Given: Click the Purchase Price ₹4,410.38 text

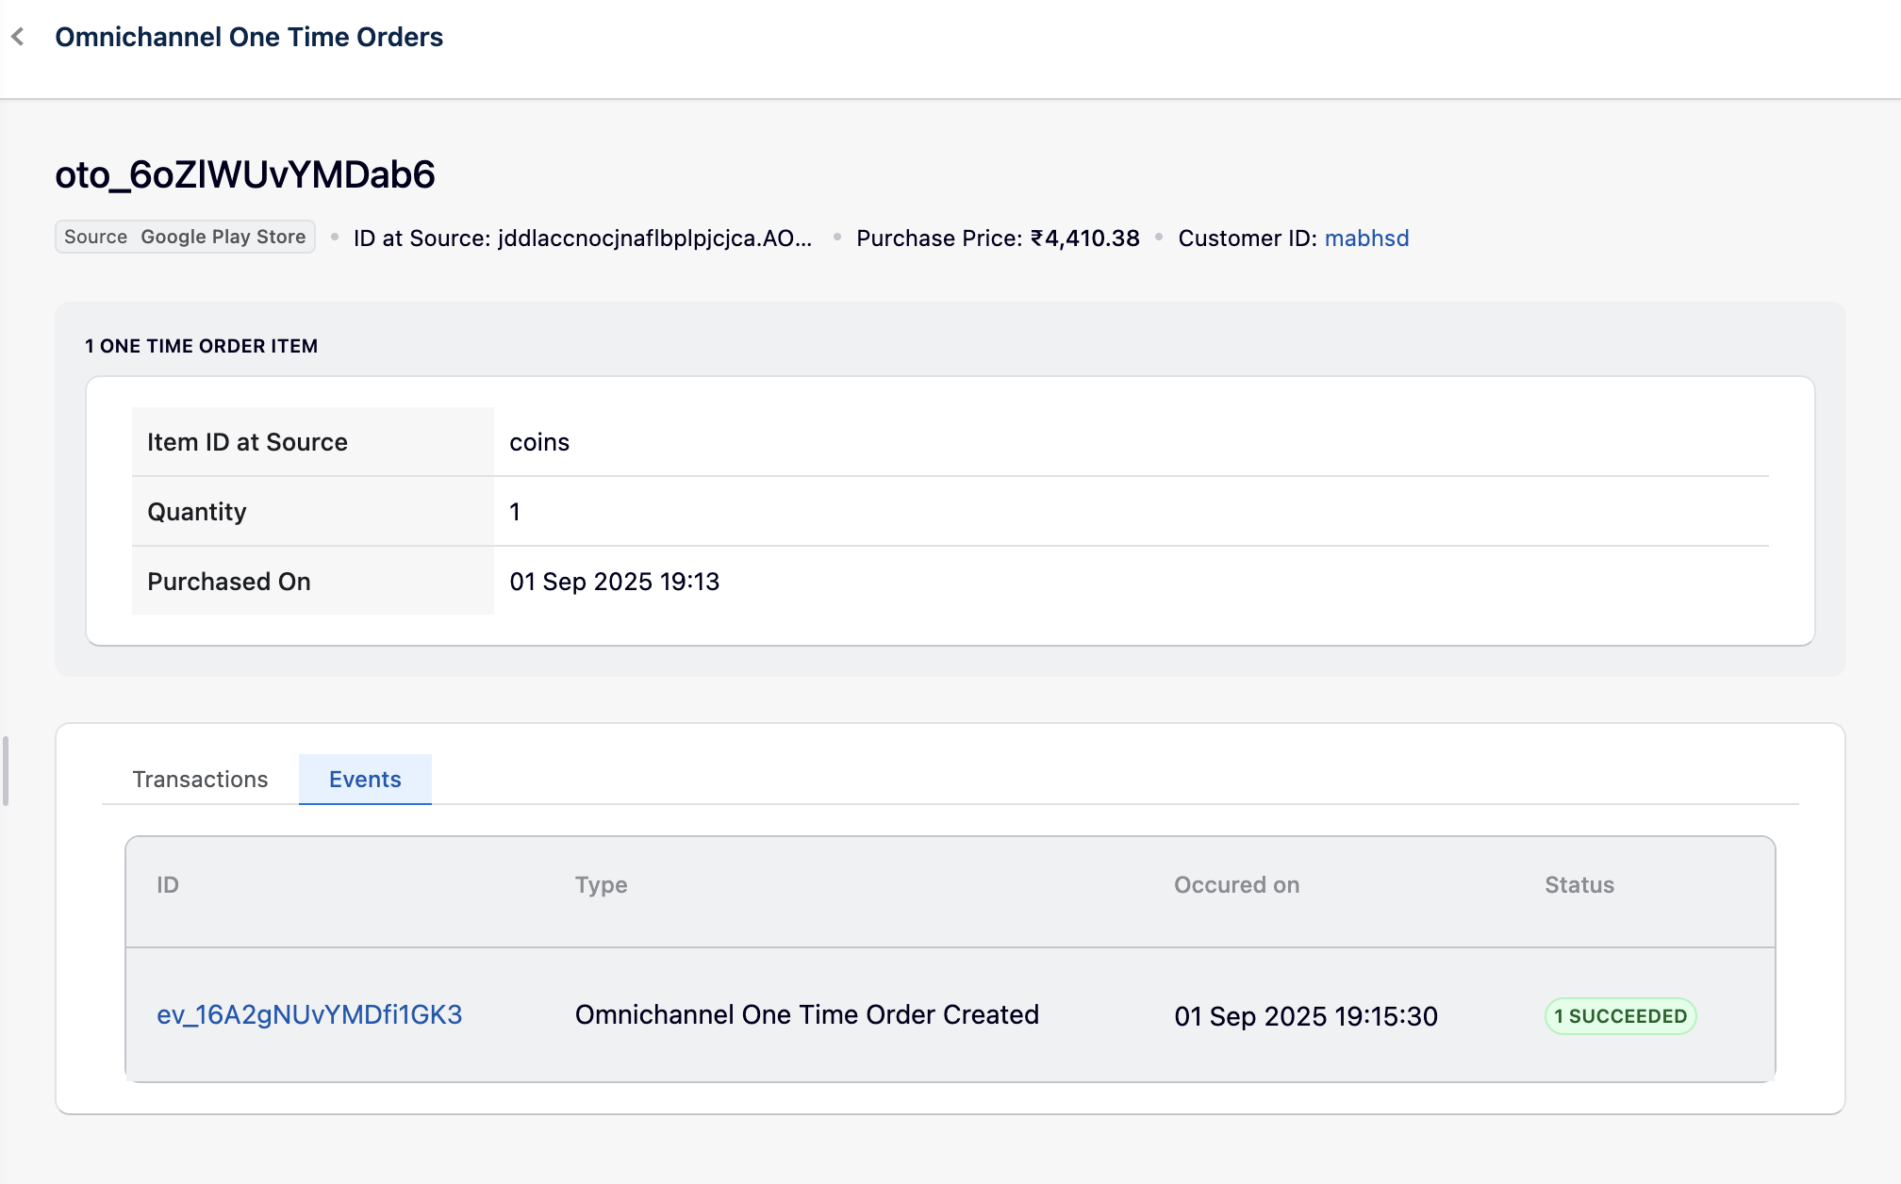Looking at the screenshot, I should pos(998,238).
